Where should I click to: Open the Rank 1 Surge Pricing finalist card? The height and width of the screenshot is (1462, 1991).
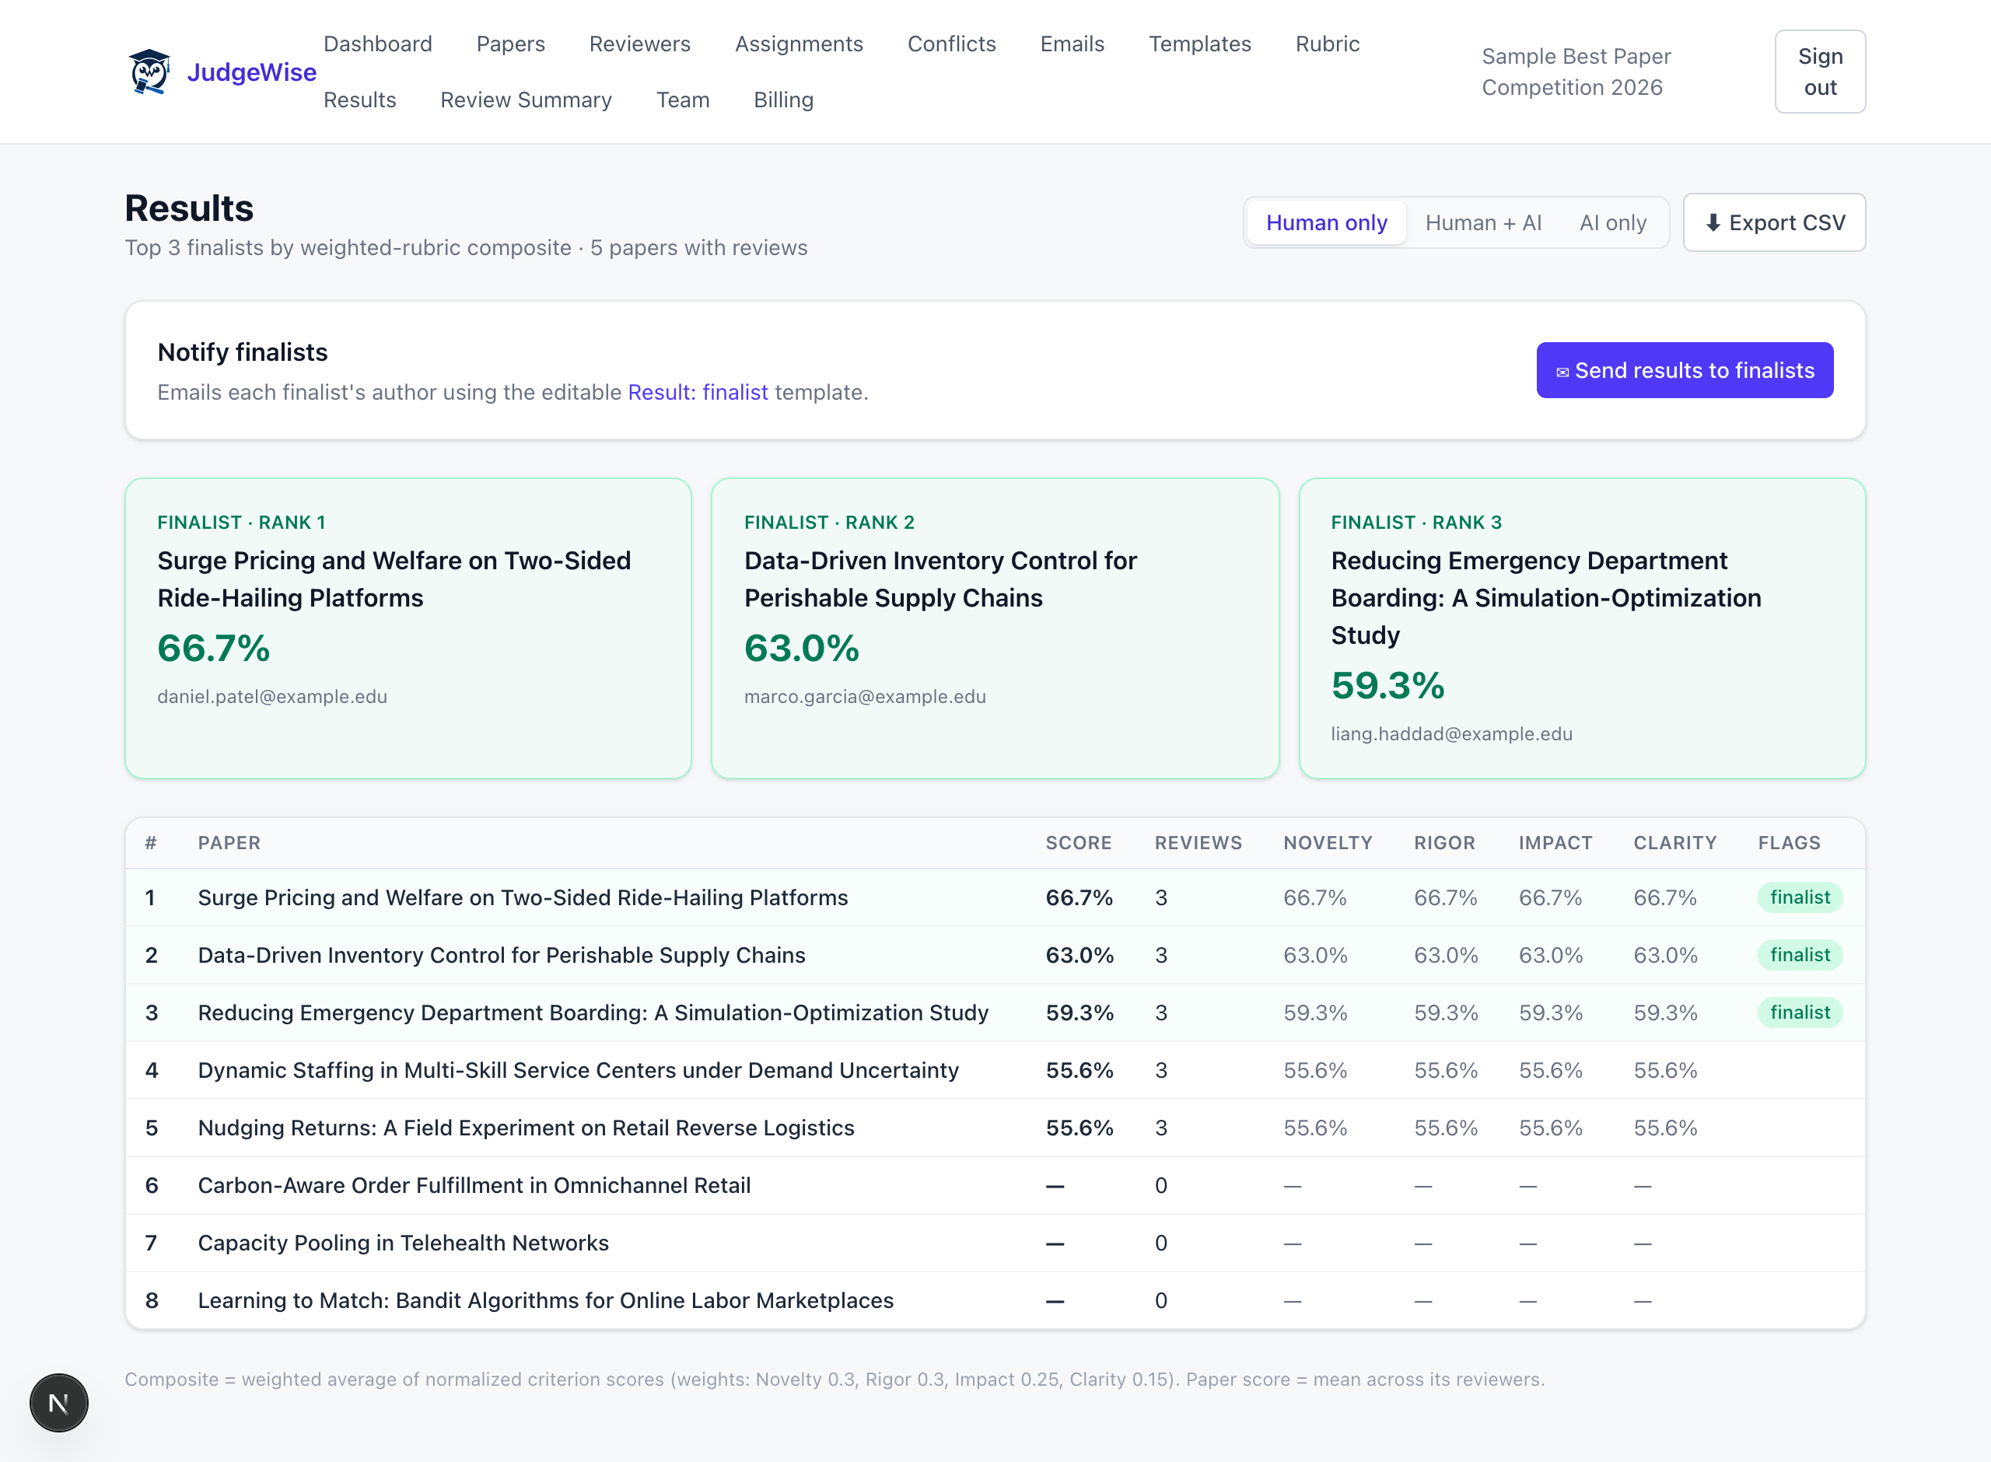(408, 628)
